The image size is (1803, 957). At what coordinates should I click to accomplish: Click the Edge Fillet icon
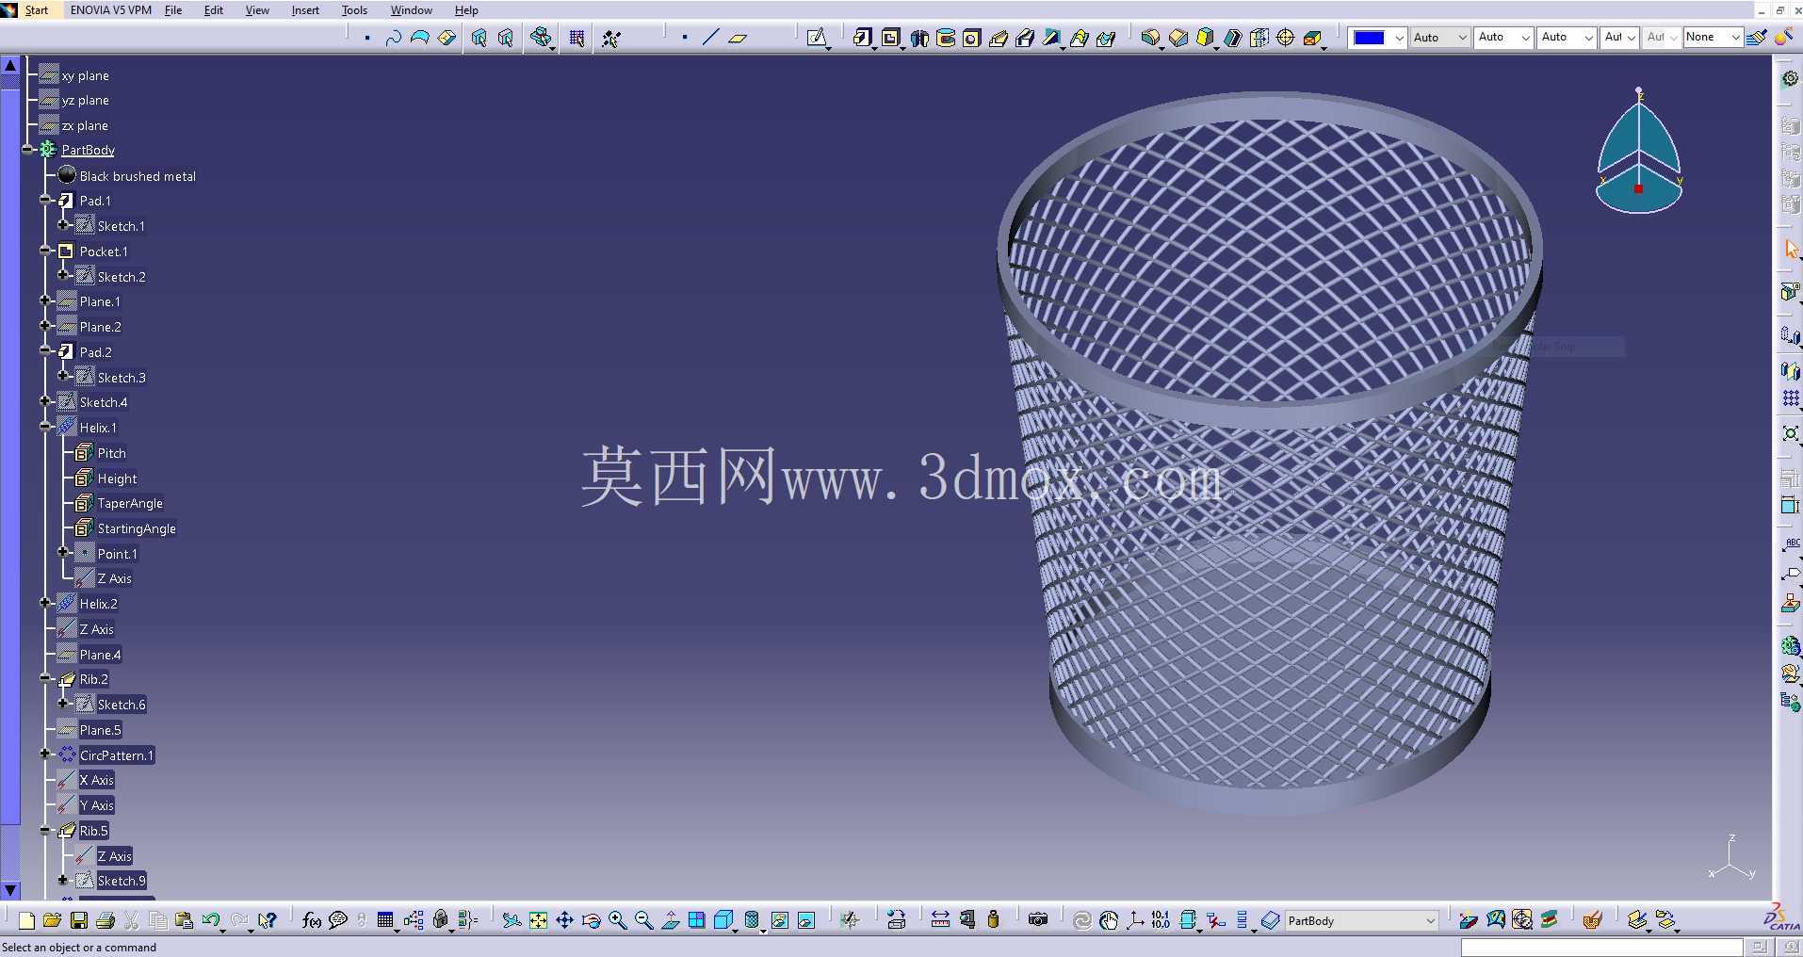(1151, 38)
